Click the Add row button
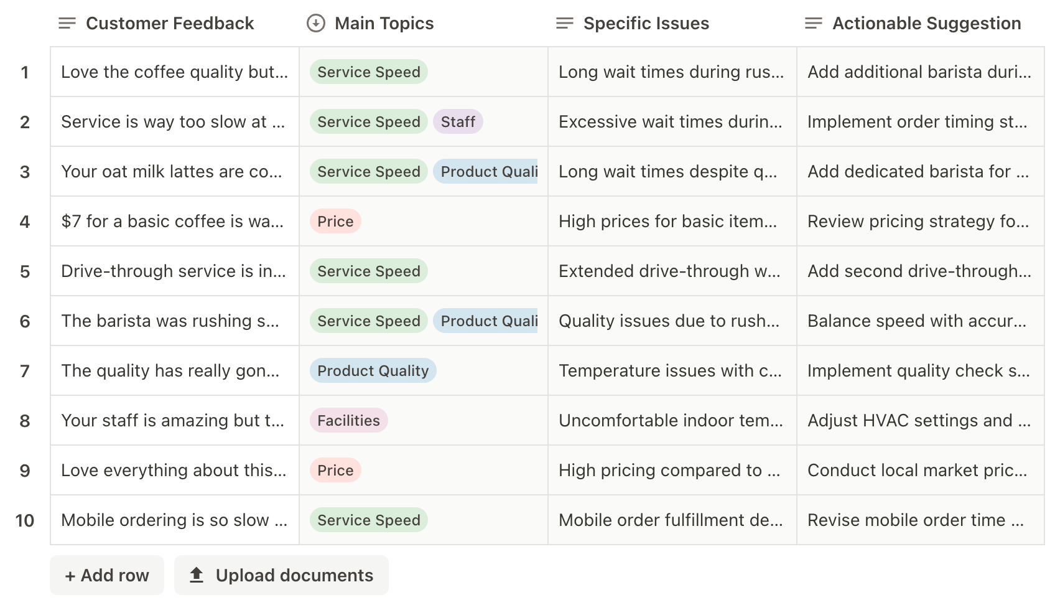The height and width of the screenshot is (605, 1055). coord(106,575)
